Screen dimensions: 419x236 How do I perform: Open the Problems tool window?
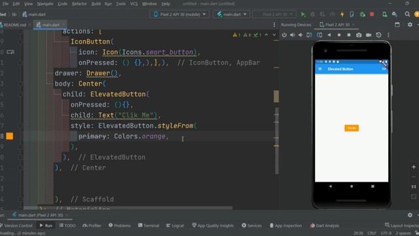119,226
